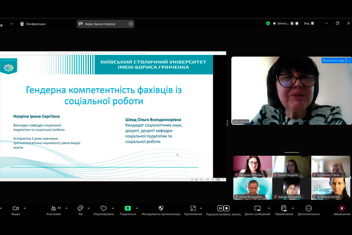
Task: Click PowerPoint previous slide status bar icon
Action: 192,179
